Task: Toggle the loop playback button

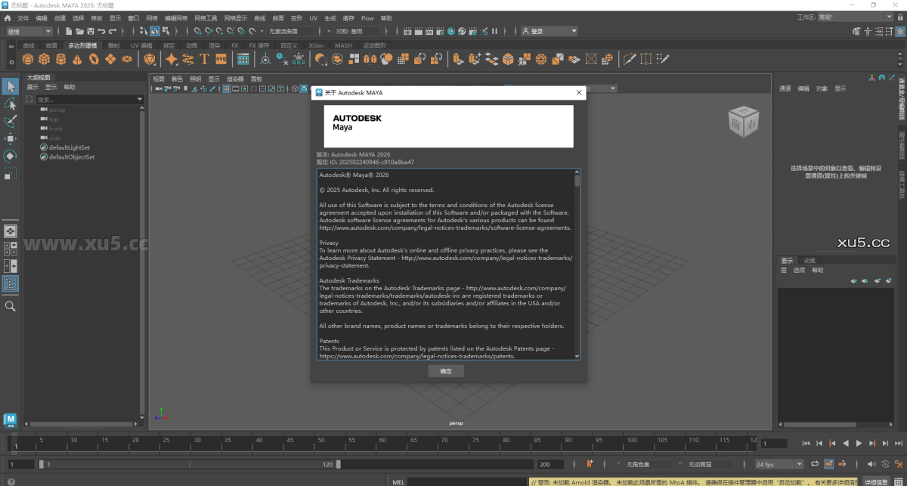Action: (814, 464)
